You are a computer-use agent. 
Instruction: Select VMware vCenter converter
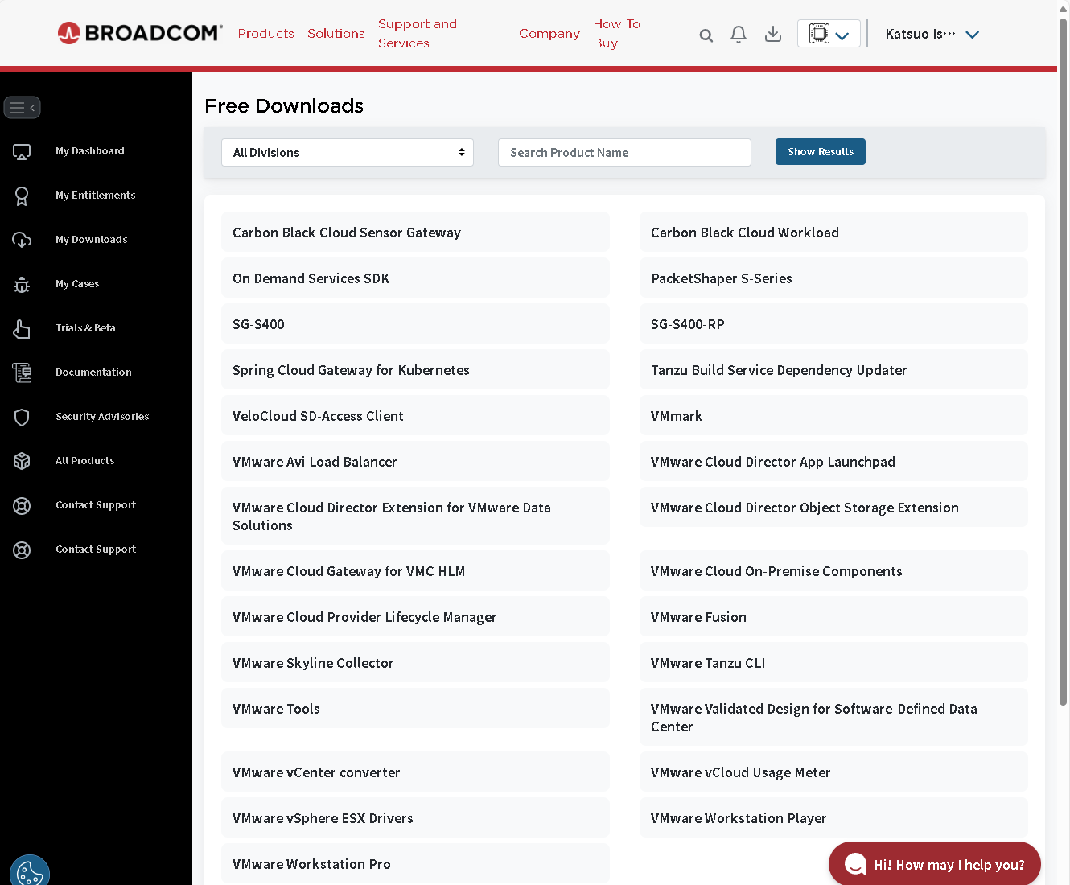pyautogui.click(x=415, y=772)
